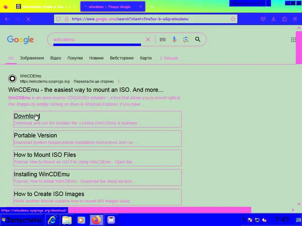
Task: Open the tracking protection shield icon
Action: 59,19
